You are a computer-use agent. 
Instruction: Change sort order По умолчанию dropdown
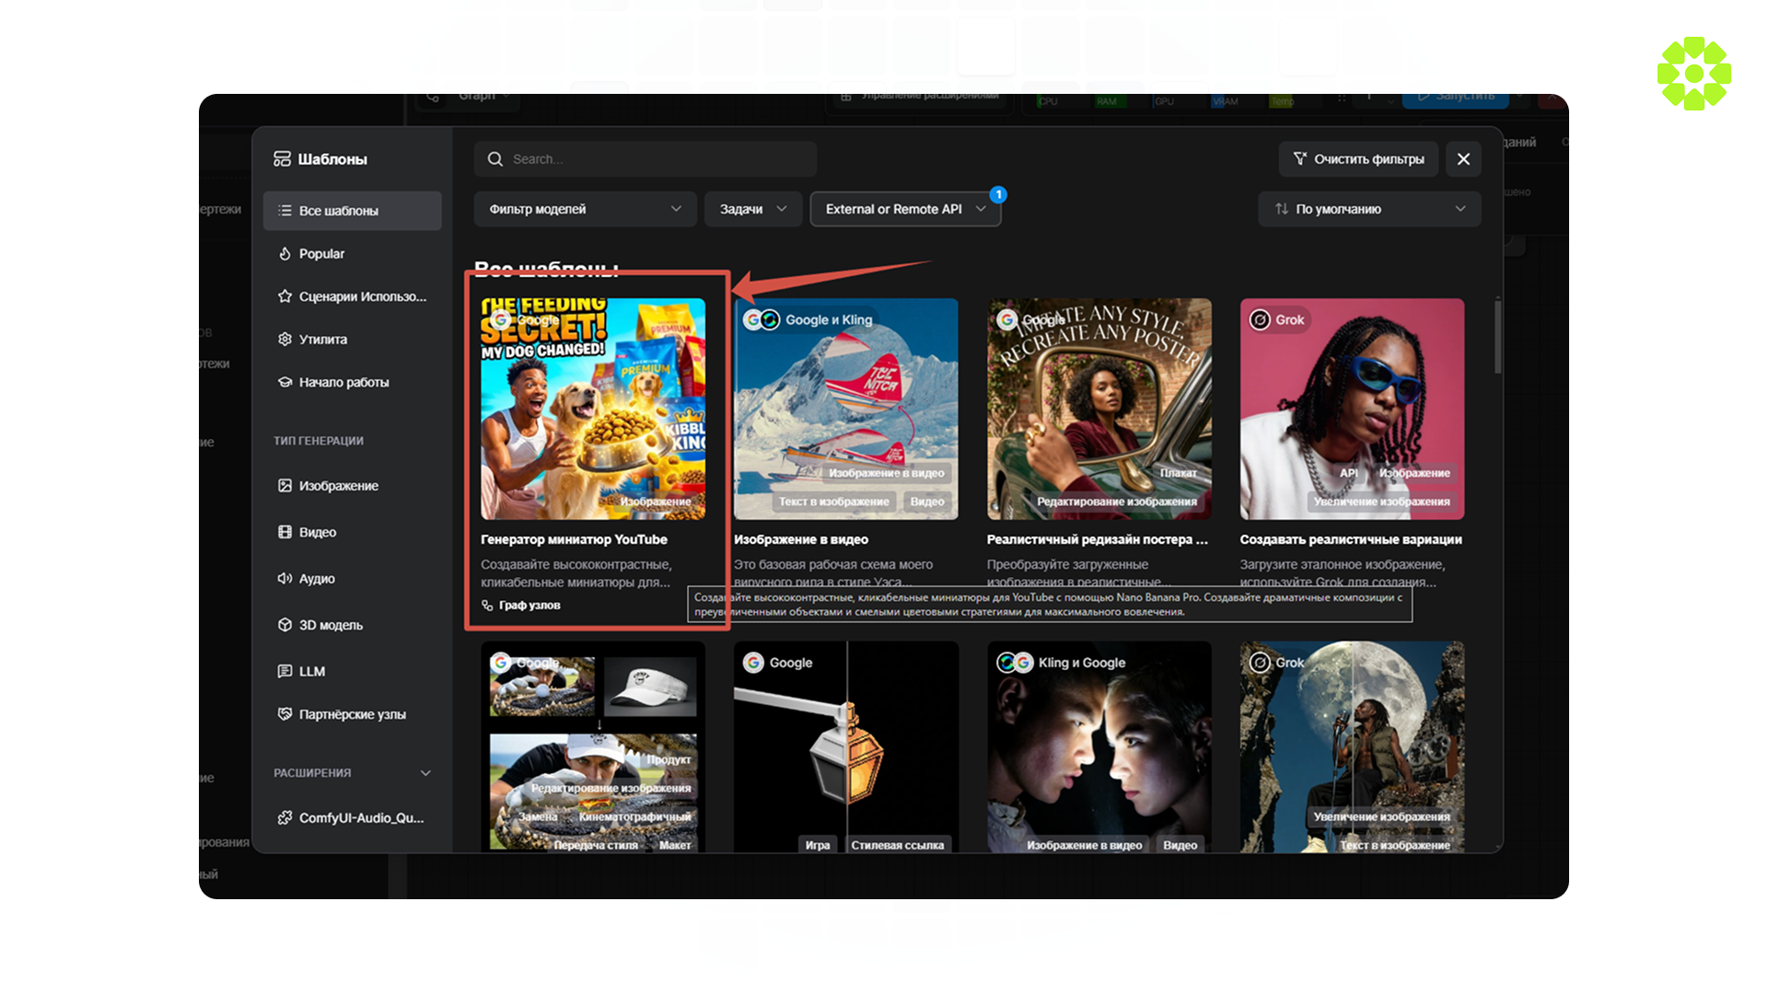1368,209
